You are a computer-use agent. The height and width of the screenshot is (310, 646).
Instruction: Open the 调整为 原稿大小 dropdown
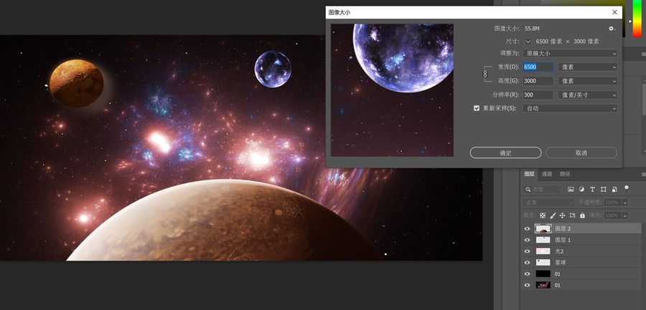(x=570, y=54)
